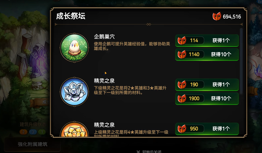Click the leaf icon on the 950 button
Image resolution: width=262 pixels, height=153 pixels.
(182, 129)
